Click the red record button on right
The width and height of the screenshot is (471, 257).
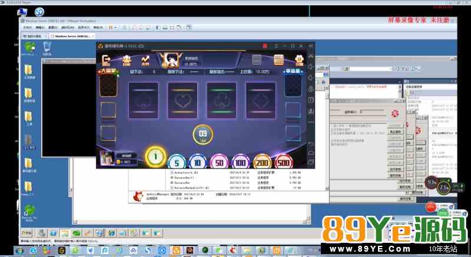(x=430, y=207)
